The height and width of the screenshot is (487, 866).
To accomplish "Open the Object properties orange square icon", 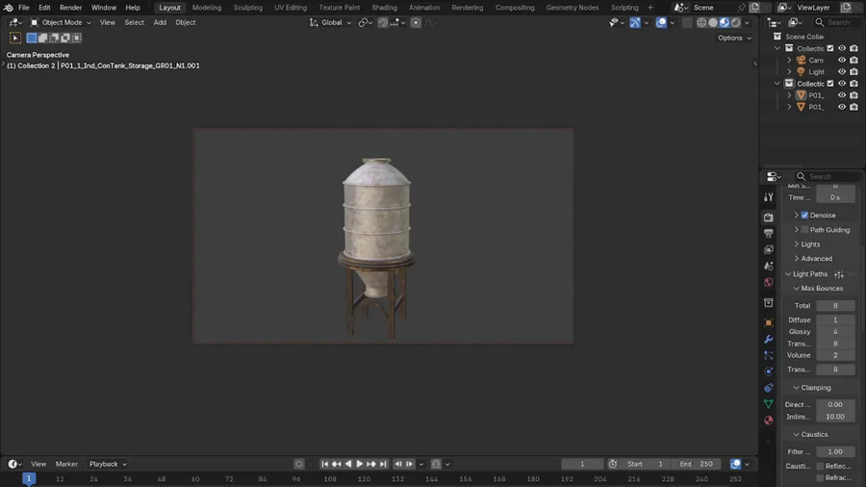I will click(x=768, y=322).
